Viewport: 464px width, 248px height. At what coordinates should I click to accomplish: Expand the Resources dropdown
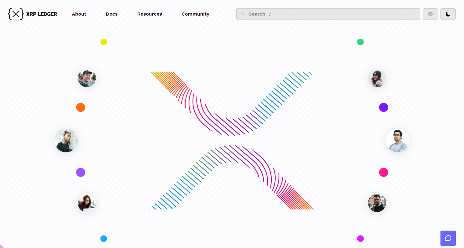(149, 14)
